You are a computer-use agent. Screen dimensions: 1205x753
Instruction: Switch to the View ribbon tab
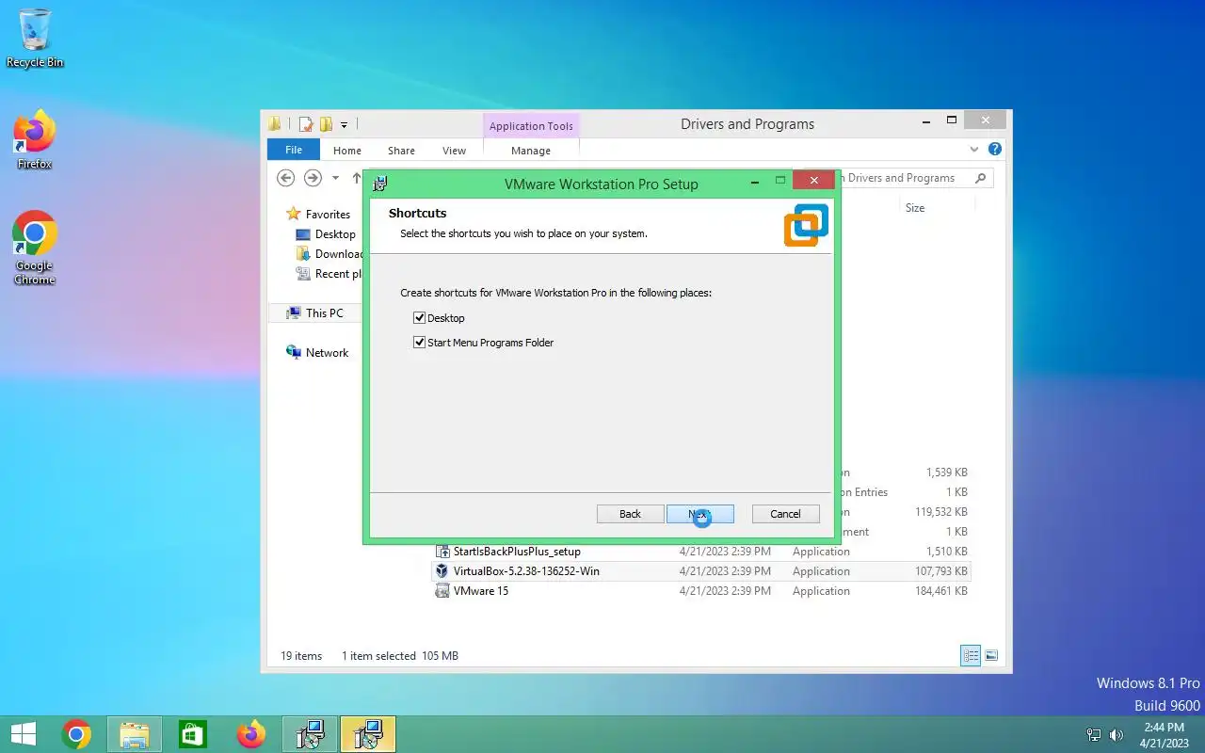[x=454, y=151]
